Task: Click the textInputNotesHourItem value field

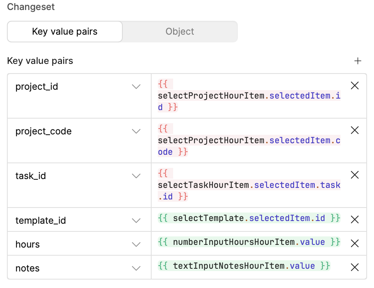Action: coord(244,266)
